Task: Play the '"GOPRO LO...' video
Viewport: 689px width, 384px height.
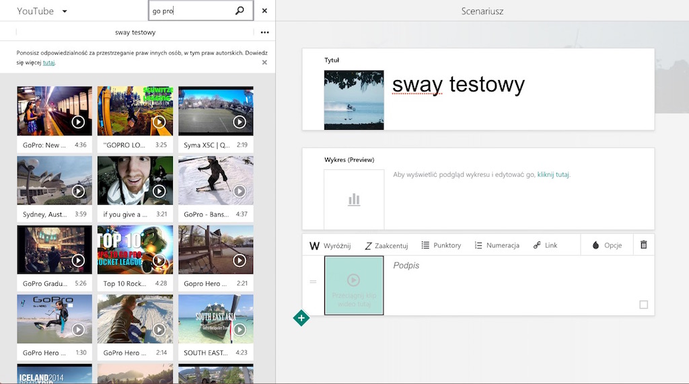Action: click(159, 122)
